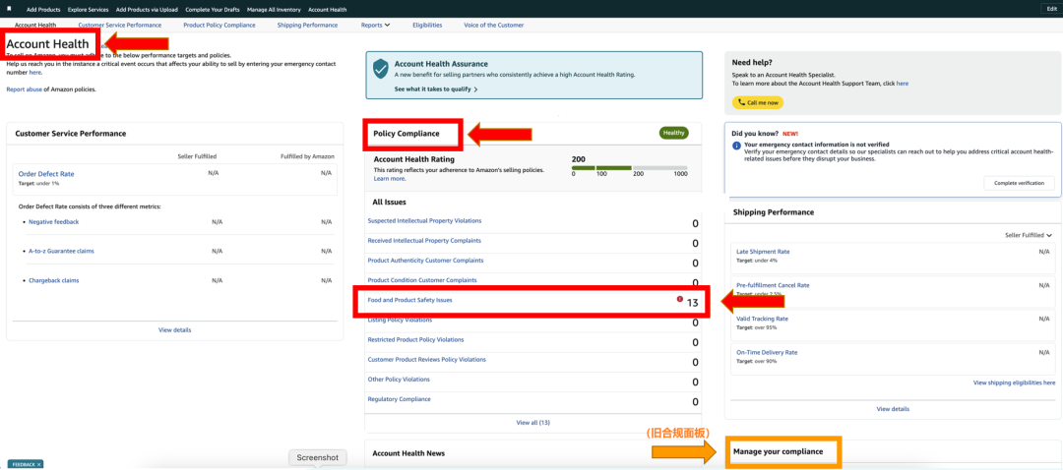The height and width of the screenshot is (470, 1063).
Task: Click the Call me now button
Action: point(757,102)
